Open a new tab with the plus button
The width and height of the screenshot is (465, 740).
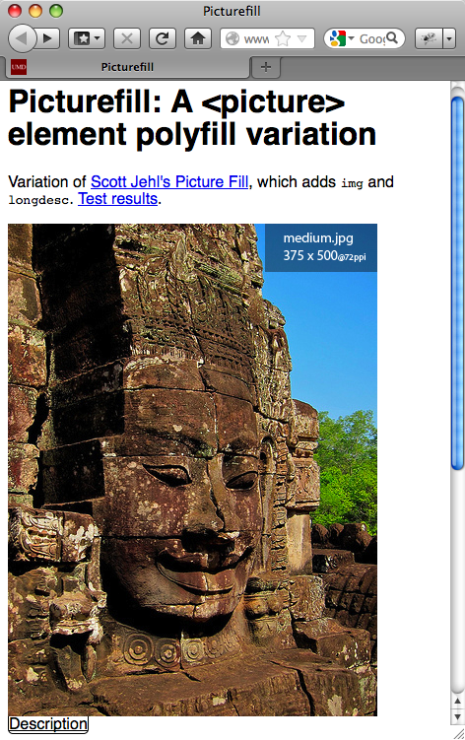pos(266,67)
